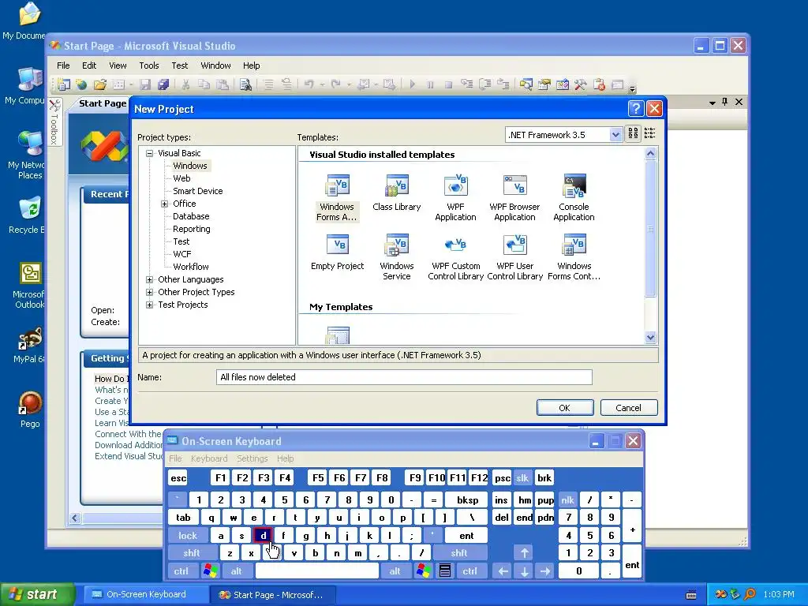Screen dimensions: 808x606
Task: Open the .NET Framework 3.5 version dropdown
Action: click(x=615, y=135)
